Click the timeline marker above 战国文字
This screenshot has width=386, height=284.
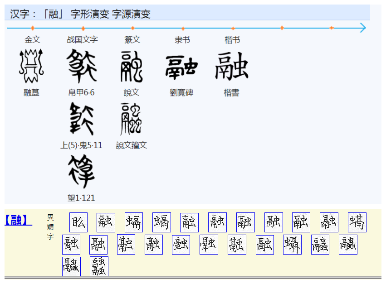coord(83,28)
